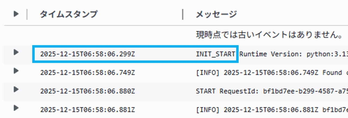Select timestamp cell 2025-12-15T06:58:06.299Z
The image size is (348, 118).
(87, 54)
